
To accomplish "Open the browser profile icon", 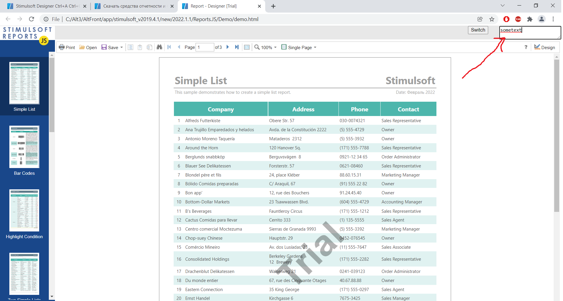I will [x=542, y=19].
